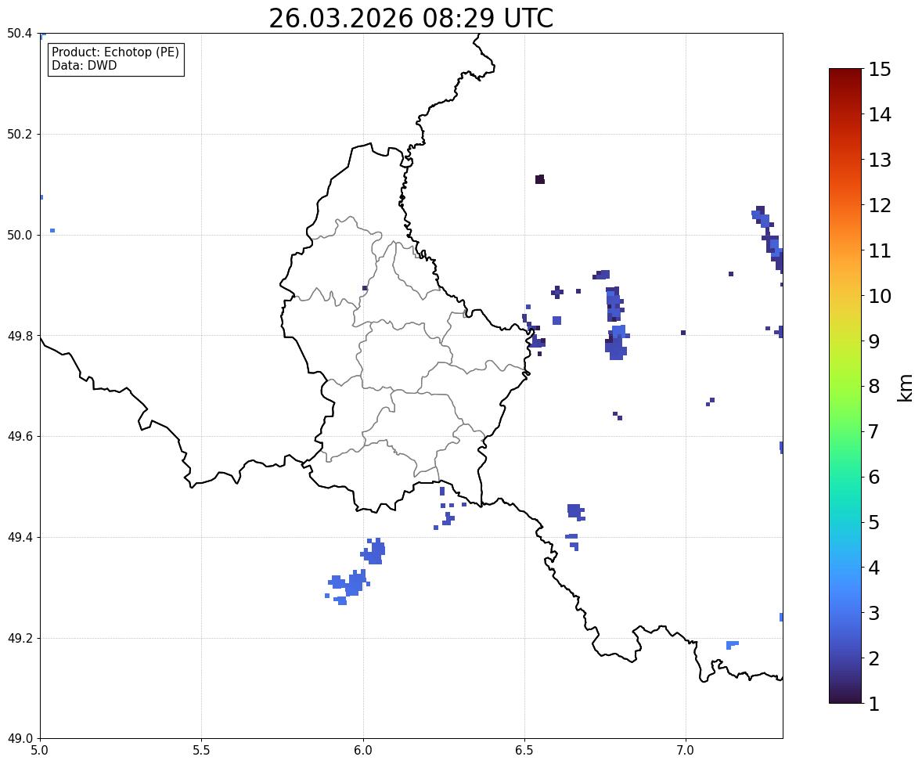This screenshot has width=922, height=764.
Task: Click the title "26.03.2026 08:29 UTC"
Action: (411, 18)
